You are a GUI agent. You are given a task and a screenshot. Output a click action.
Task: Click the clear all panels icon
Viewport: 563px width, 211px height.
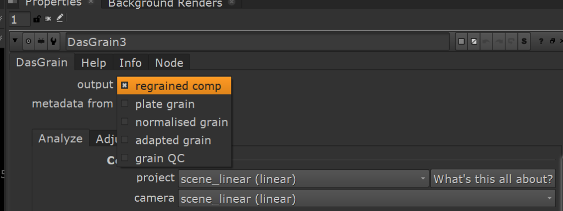click(48, 19)
